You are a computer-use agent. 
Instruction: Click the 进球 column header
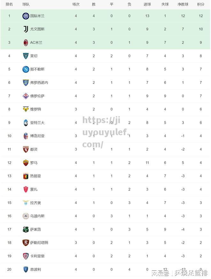[147, 4]
